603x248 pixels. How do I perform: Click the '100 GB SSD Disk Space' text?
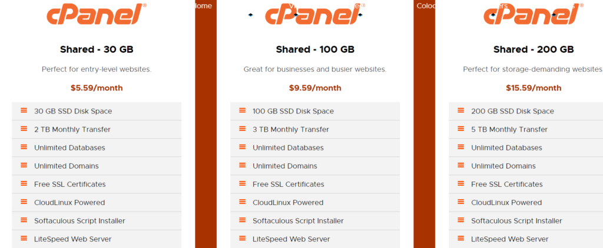pyautogui.click(x=293, y=111)
